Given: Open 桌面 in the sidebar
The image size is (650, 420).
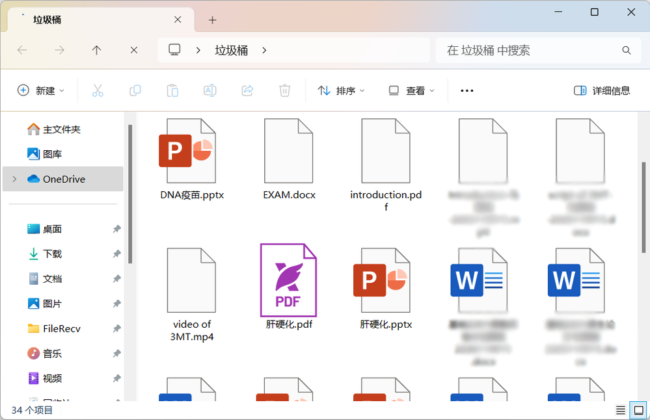Looking at the screenshot, I should click(x=45, y=229).
